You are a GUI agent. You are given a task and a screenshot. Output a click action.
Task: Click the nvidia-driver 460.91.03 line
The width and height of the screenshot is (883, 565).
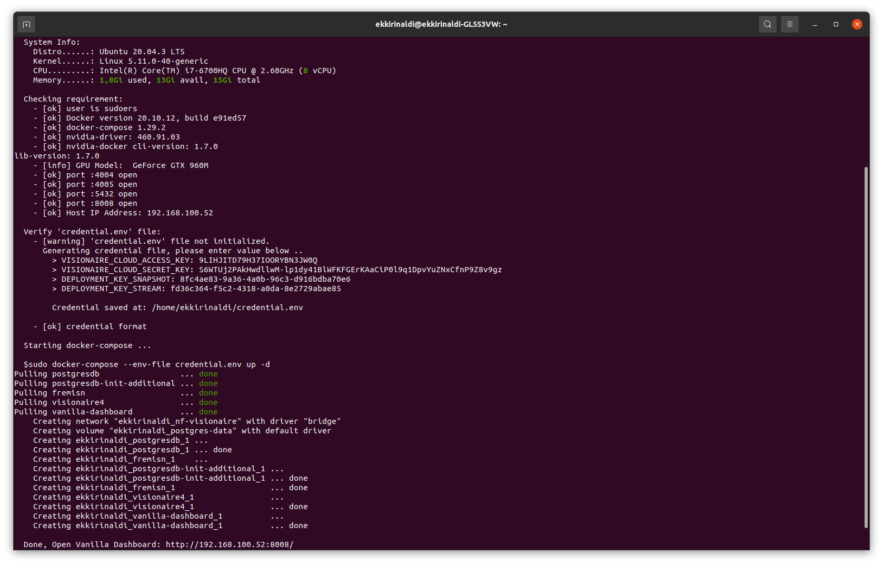click(106, 137)
